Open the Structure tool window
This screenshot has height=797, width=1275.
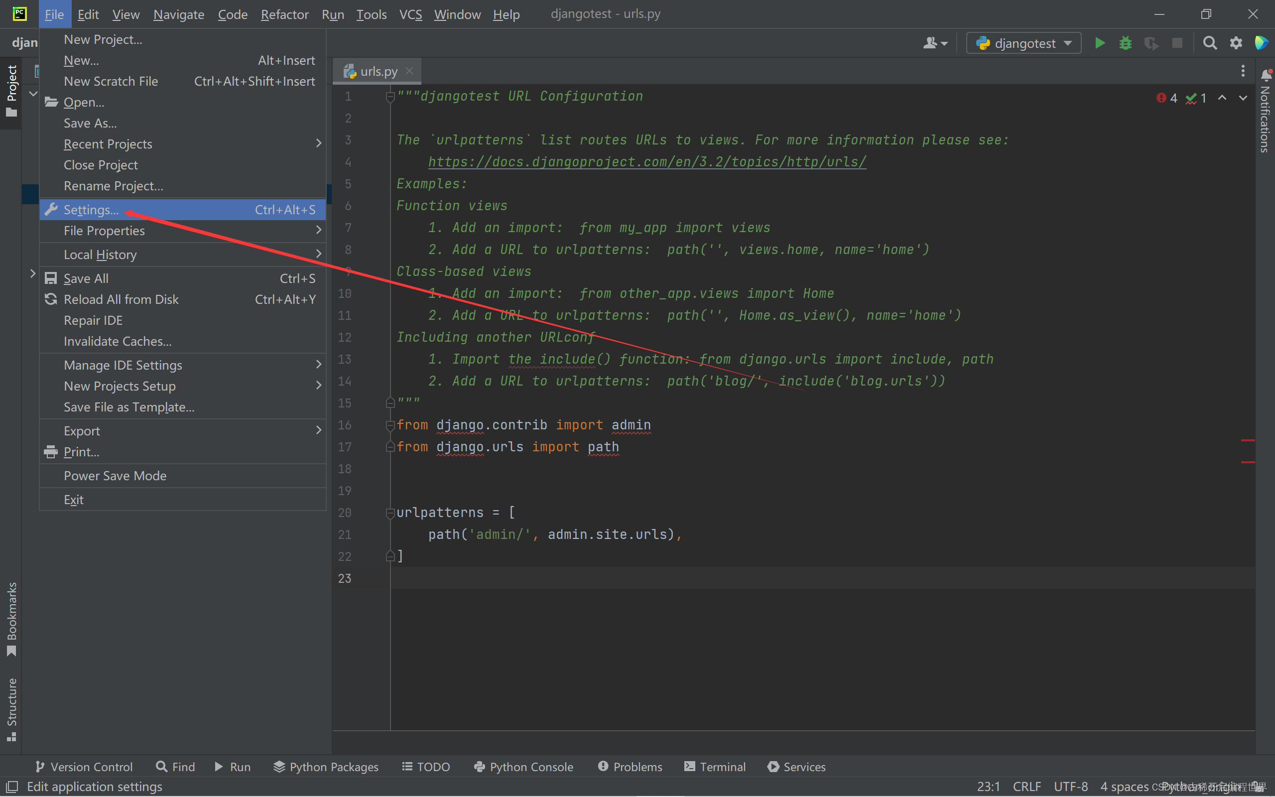[x=11, y=709]
